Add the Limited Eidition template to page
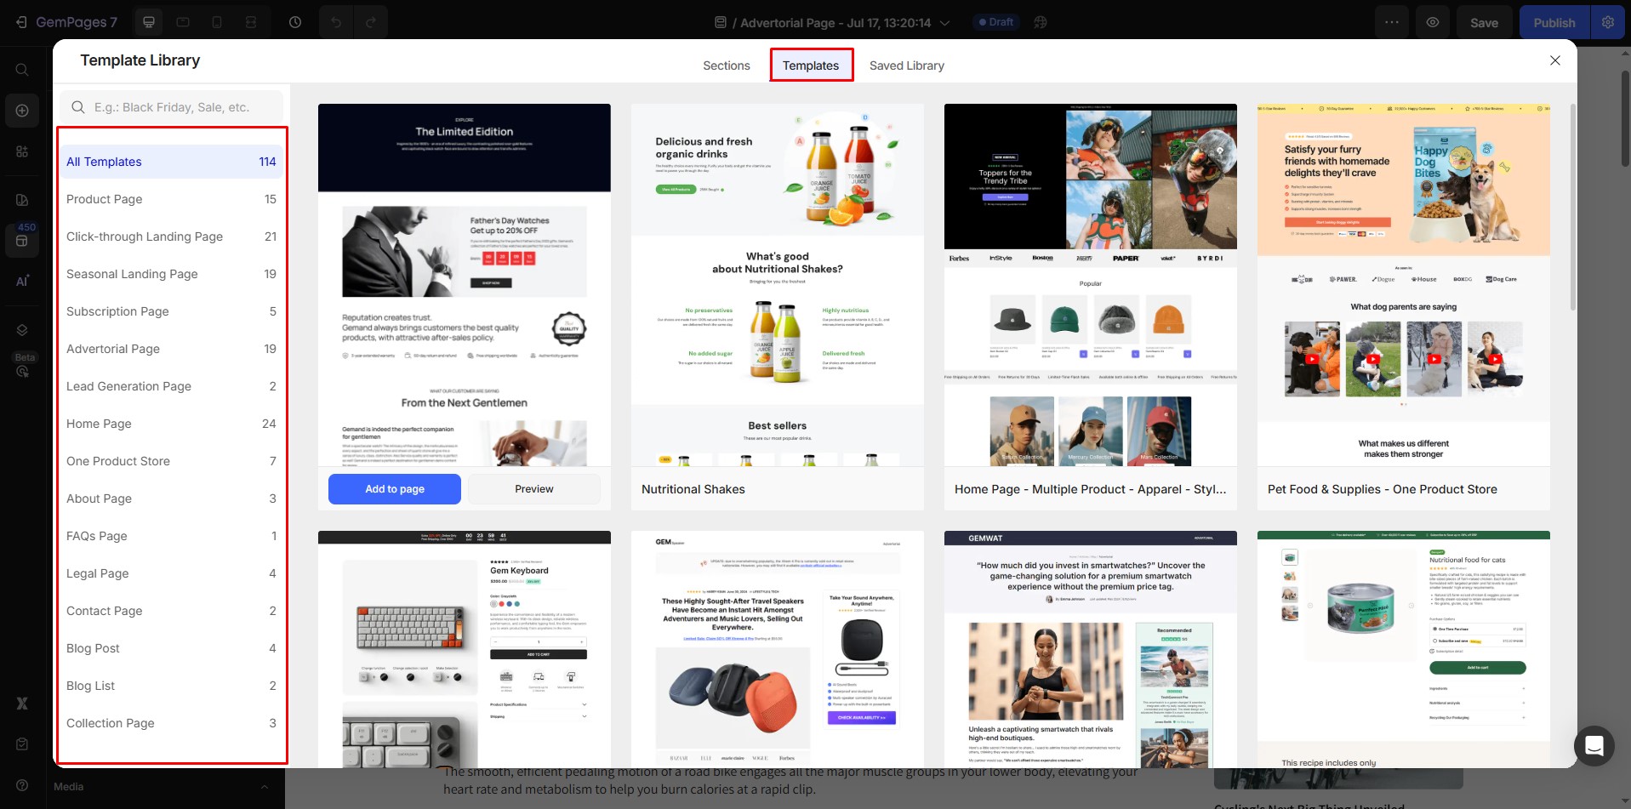The width and height of the screenshot is (1631, 809). pyautogui.click(x=394, y=489)
